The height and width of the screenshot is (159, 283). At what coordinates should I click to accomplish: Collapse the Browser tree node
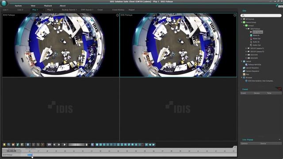[242, 78]
